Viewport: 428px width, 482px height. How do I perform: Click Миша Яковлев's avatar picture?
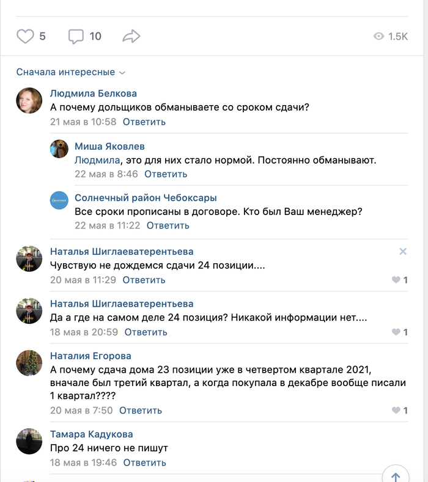(59, 149)
